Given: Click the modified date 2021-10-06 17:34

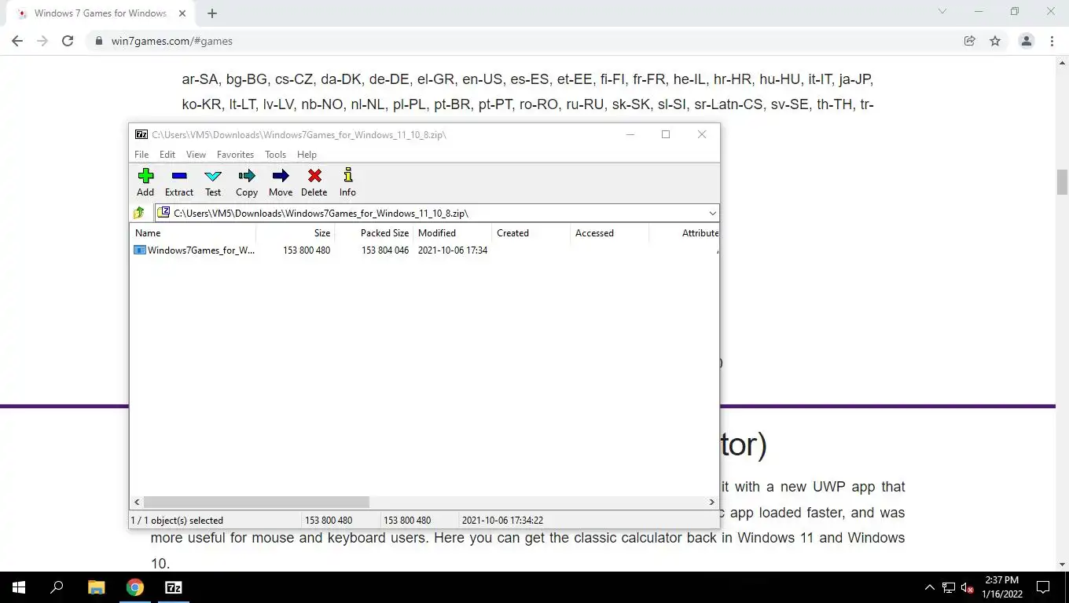Looking at the screenshot, I should [453, 250].
